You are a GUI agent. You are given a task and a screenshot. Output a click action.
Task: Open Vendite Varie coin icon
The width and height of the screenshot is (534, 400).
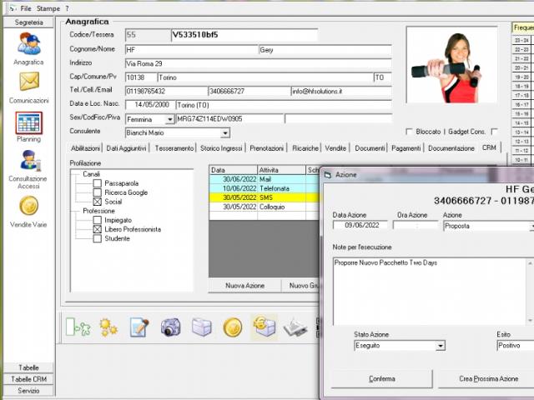click(x=28, y=207)
